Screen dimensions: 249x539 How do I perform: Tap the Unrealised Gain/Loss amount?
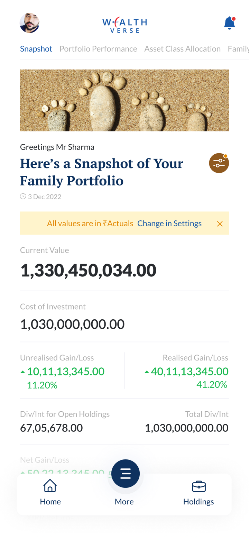click(x=65, y=372)
